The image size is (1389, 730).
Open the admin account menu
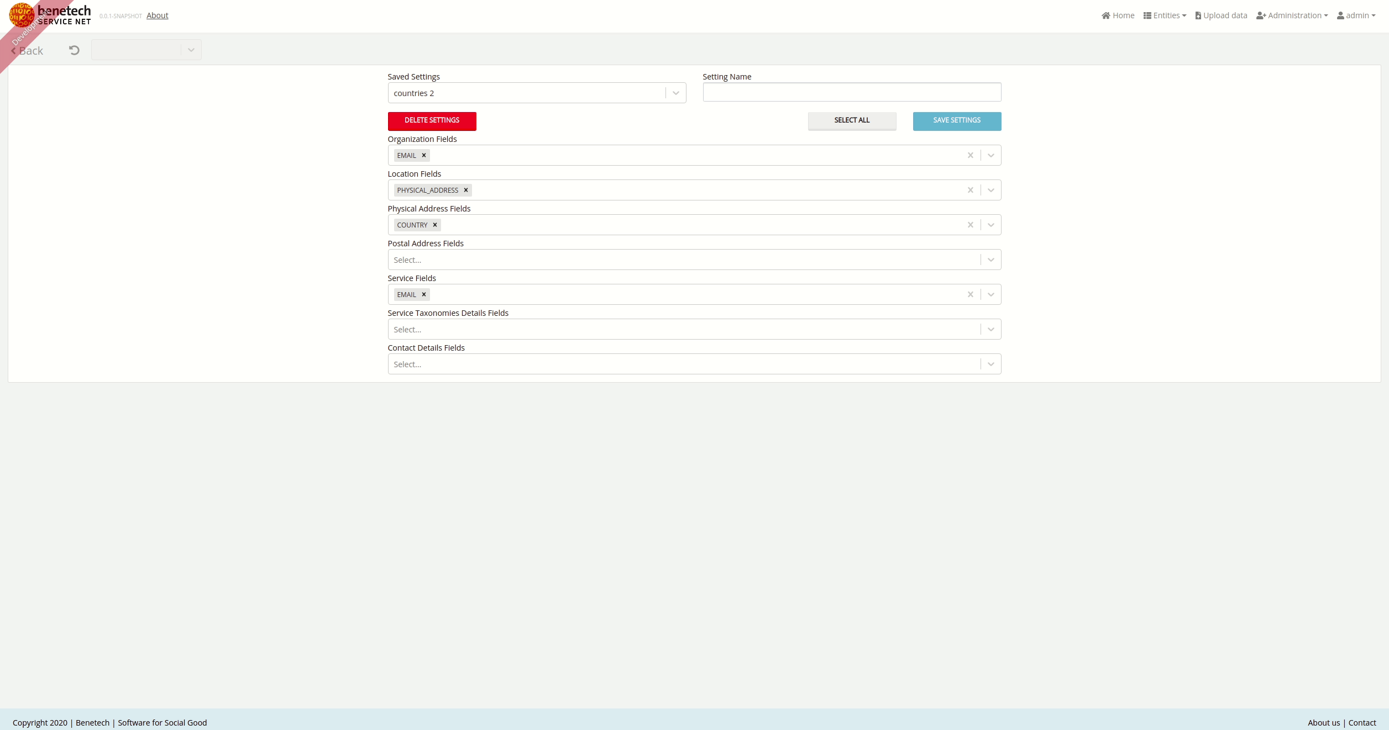tap(1357, 15)
